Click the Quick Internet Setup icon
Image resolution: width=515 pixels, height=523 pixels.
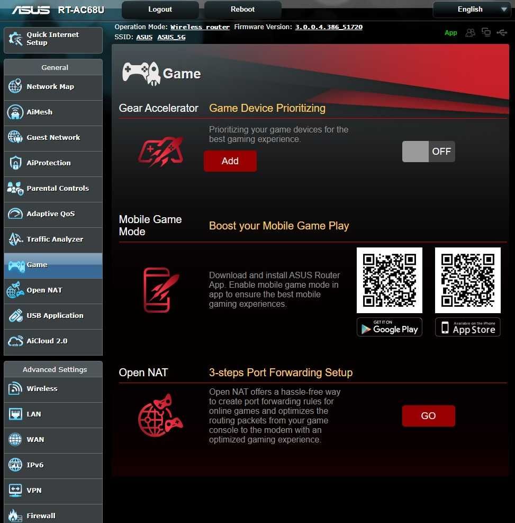pos(15,39)
